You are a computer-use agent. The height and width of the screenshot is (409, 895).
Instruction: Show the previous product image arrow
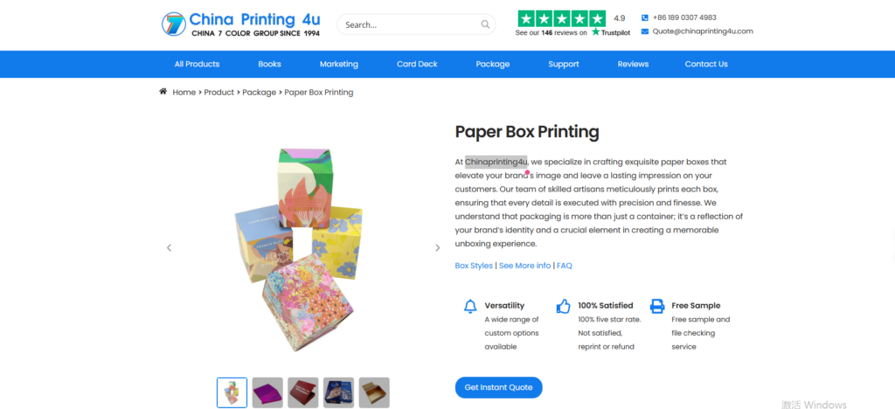(x=169, y=247)
